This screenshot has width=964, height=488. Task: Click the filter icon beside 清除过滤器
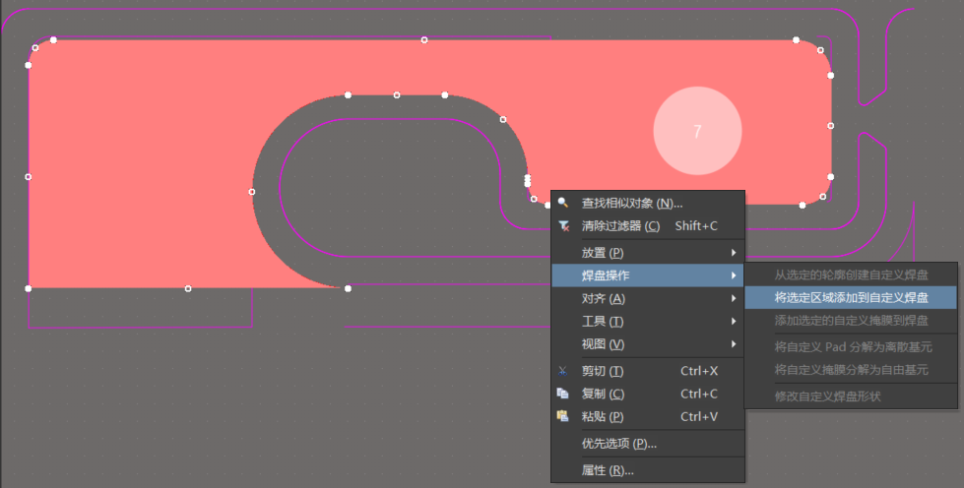tap(563, 225)
